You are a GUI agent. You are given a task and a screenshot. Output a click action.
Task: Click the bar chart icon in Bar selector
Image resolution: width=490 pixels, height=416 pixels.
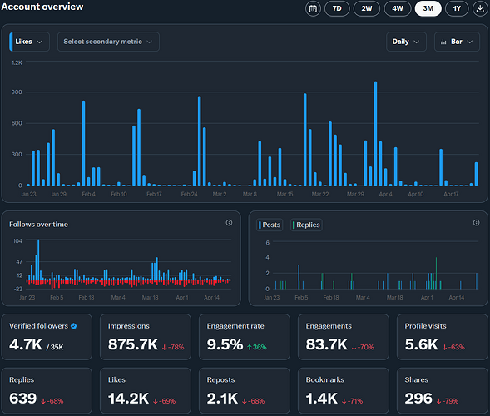443,42
